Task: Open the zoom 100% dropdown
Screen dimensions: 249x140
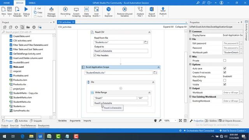Action: coord(175,121)
